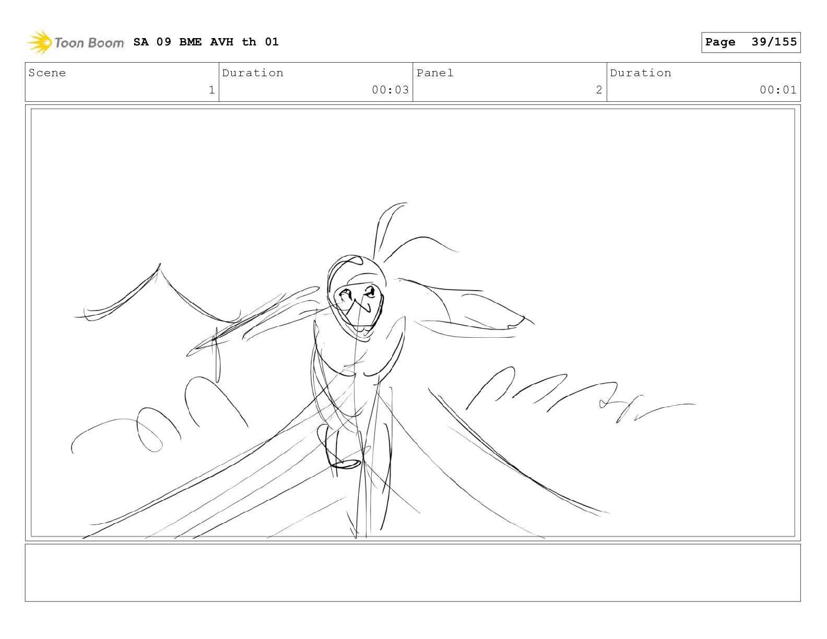
Task: Click the scene duration value '00:03'
Action: tap(390, 90)
